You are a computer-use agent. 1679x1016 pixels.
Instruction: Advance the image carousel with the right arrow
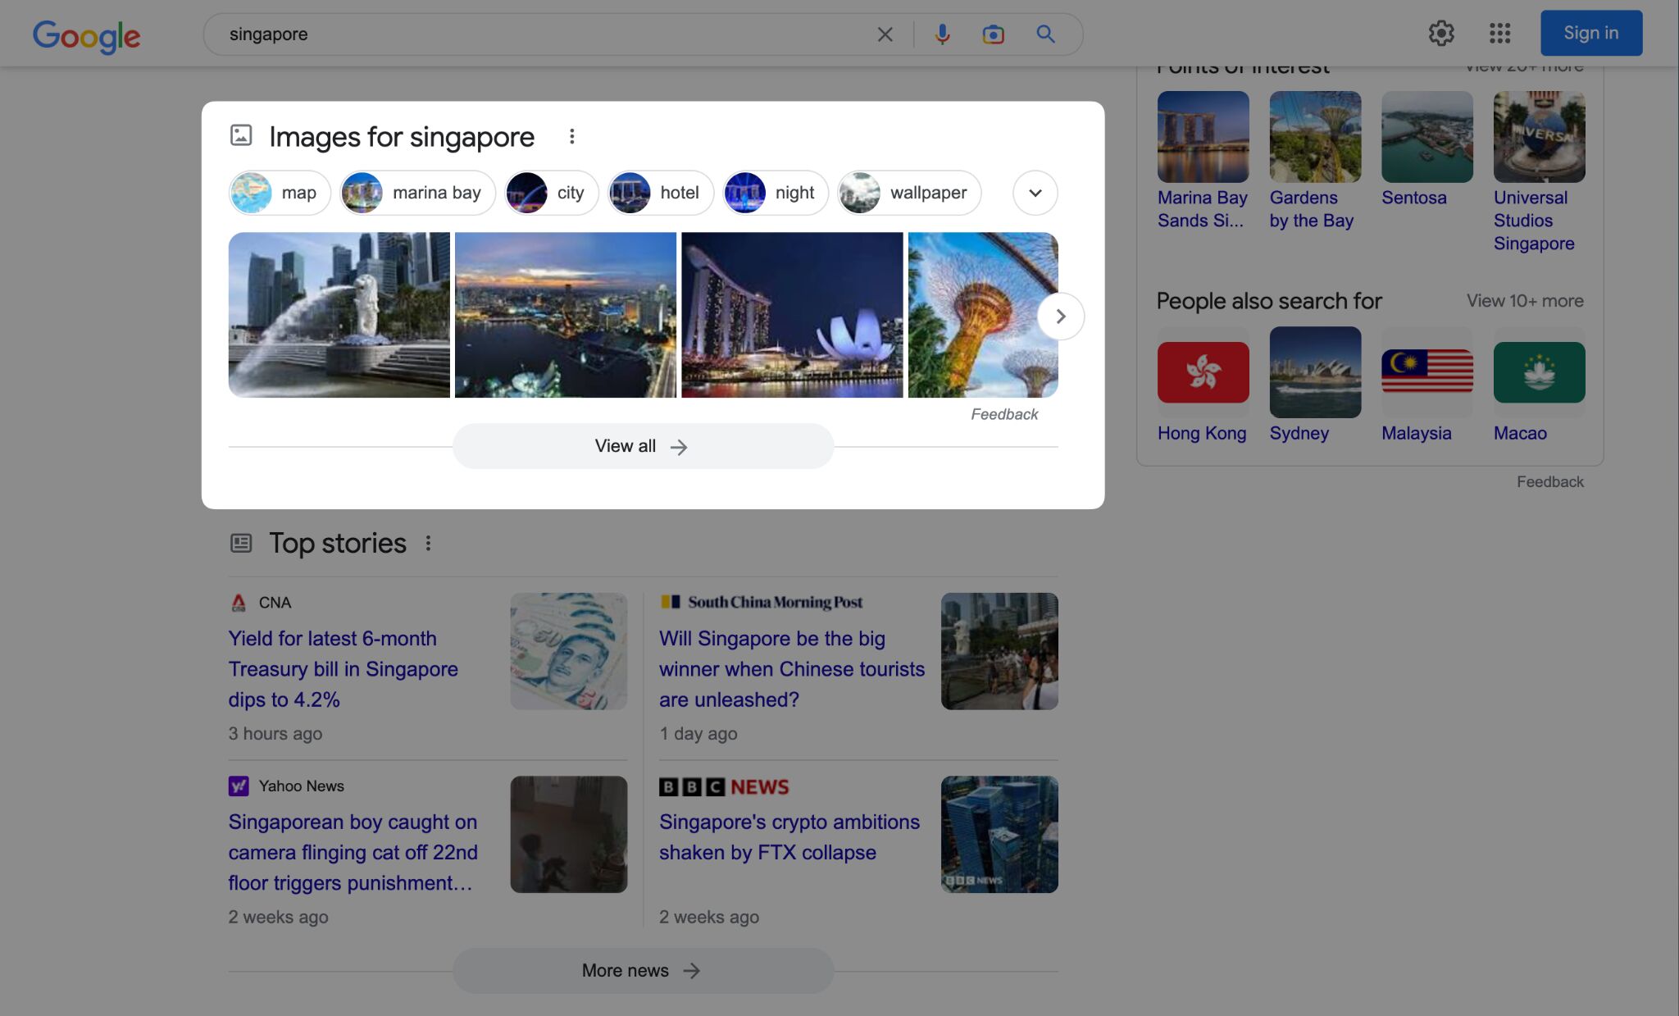1060,316
